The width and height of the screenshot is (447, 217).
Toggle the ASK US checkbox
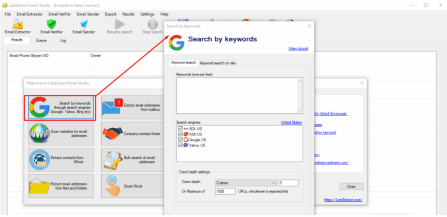(180, 134)
